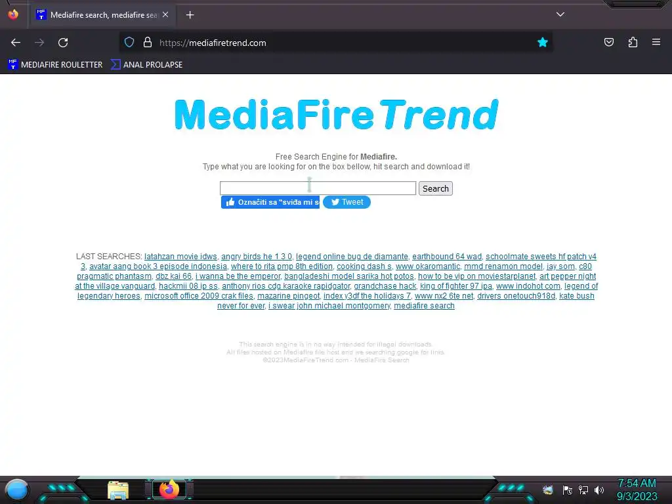Open 'dbz kai 66' link
This screenshot has width=672, height=504.
point(173,276)
